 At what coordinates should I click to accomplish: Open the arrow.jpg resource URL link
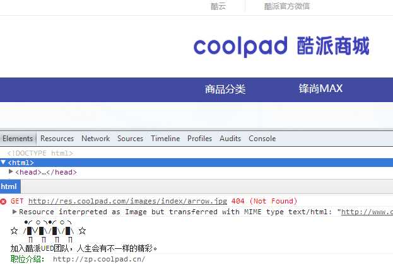[x=127, y=201]
